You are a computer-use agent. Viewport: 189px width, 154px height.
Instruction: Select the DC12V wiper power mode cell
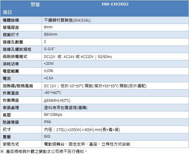pyautogui.click(x=78, y=57)
